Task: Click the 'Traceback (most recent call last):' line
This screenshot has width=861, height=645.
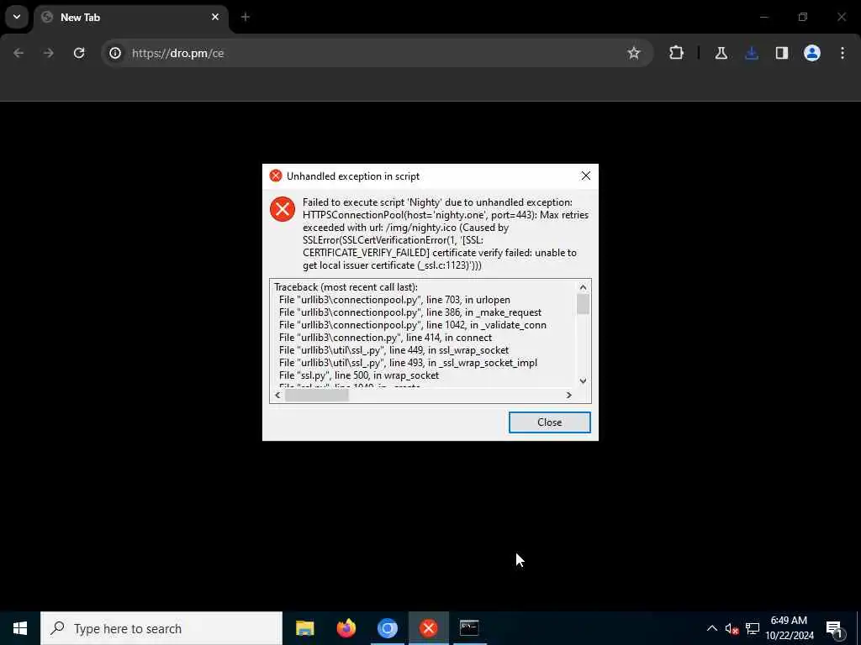Action: point(346,287)
